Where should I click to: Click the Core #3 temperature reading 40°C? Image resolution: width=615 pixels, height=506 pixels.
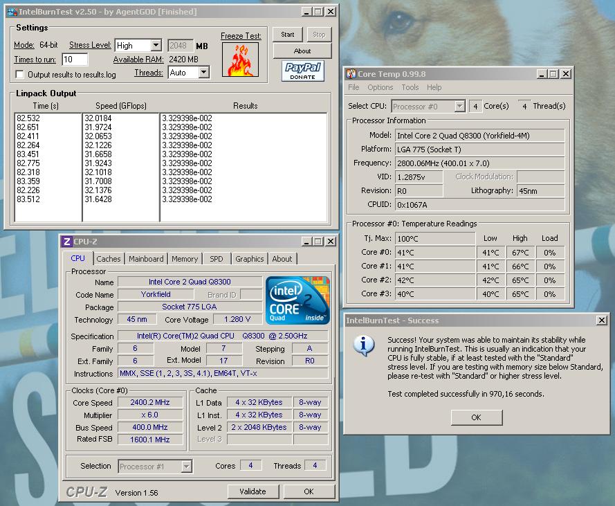coord(435,294)
